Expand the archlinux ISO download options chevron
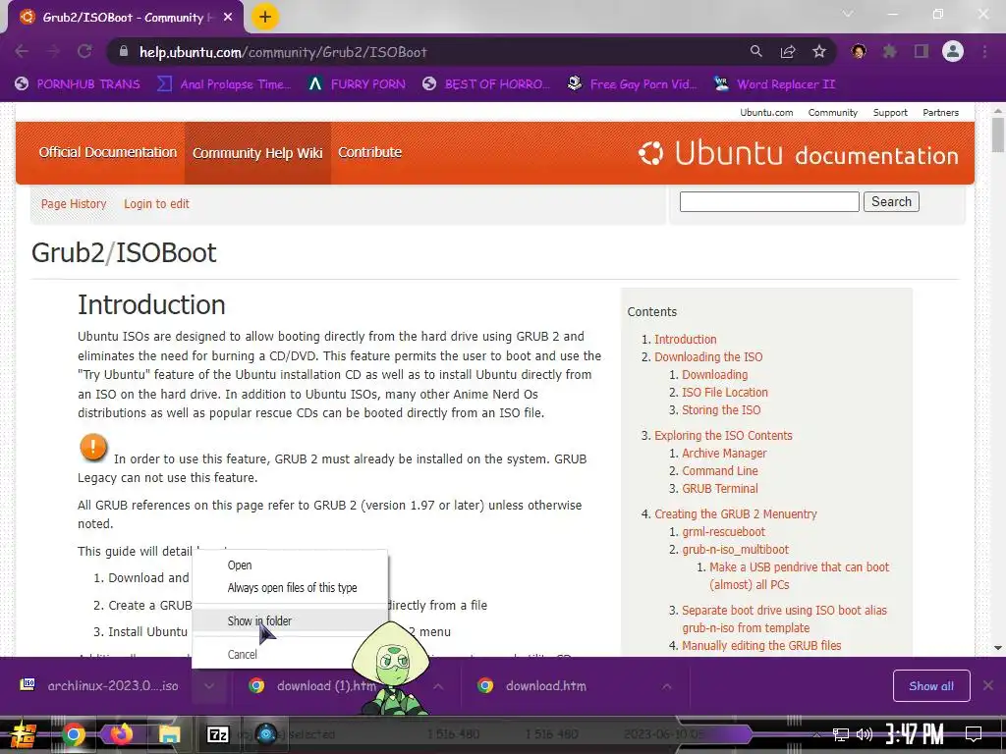Screen dimensions: 1006x754 click(209, 686)
